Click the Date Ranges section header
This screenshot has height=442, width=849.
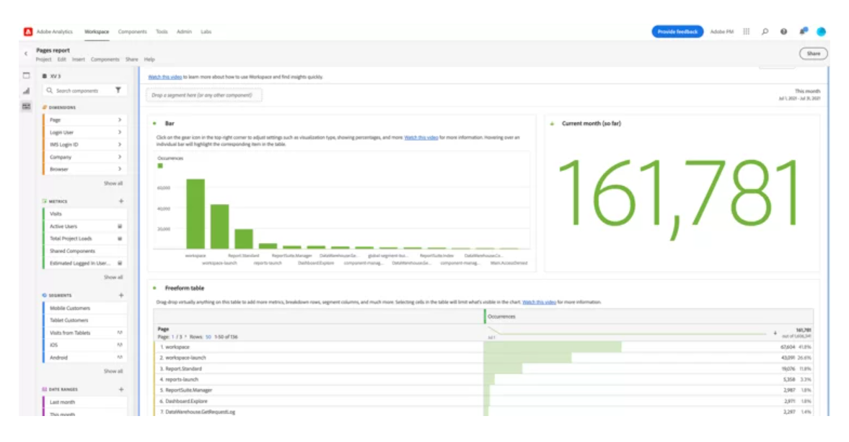(63, 389)
